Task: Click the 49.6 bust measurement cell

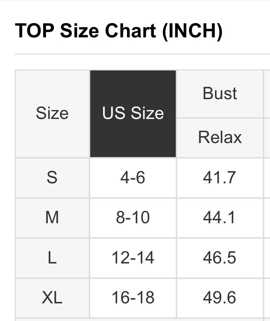Action: (220, 298)
